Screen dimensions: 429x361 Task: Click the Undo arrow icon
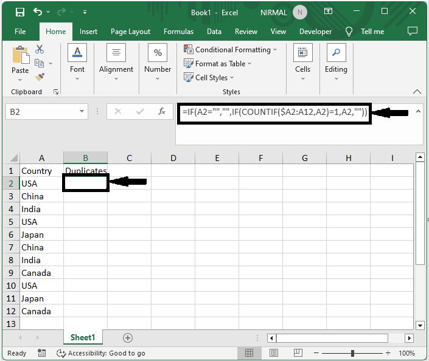click(38, 12)
